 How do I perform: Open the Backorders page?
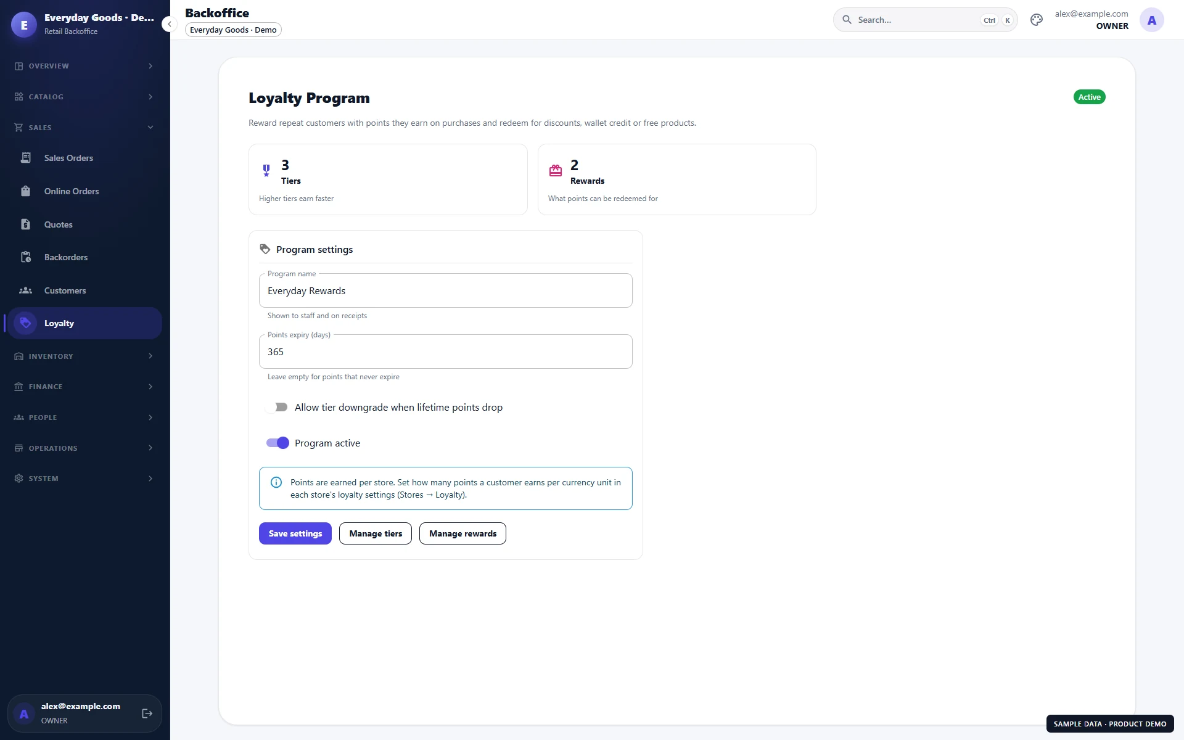click(x=84, y=257)
